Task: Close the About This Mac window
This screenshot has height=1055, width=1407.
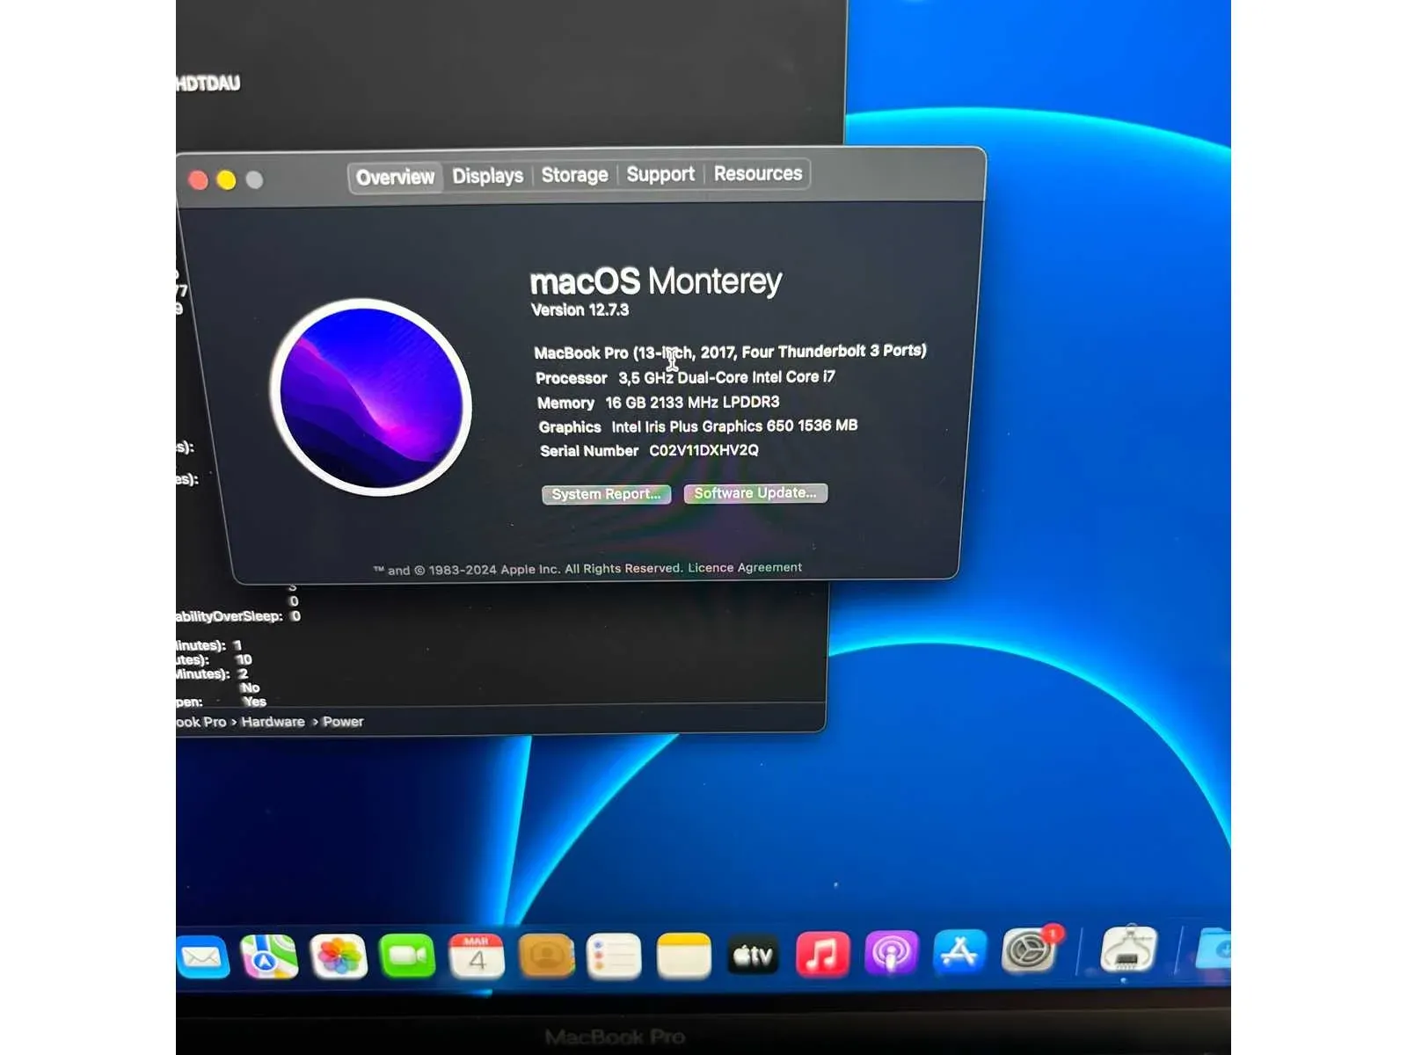Action: (x=199, y=180)
